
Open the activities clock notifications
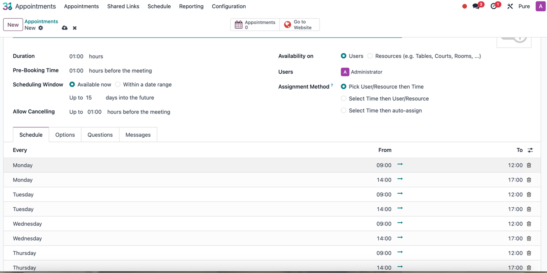[x=493, y=6]
